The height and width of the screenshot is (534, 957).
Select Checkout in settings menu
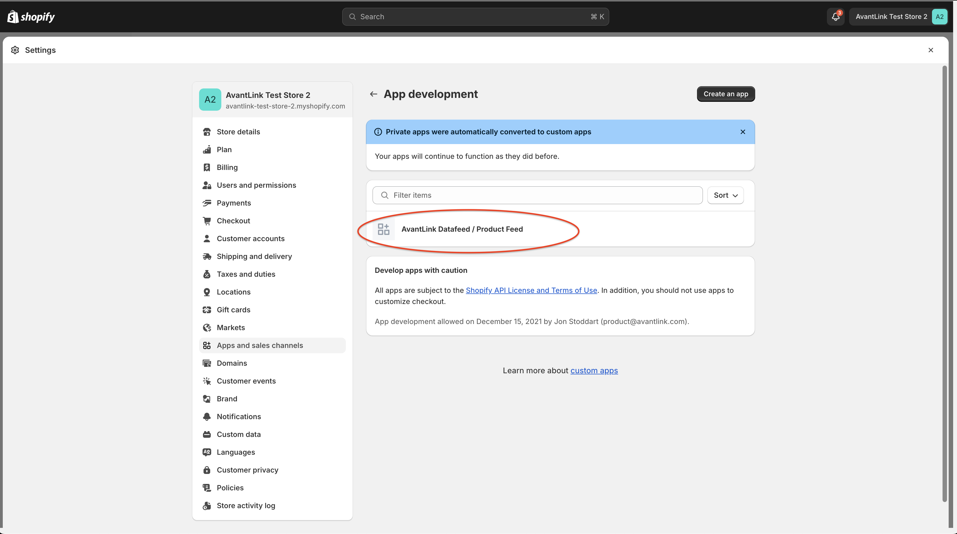tap(272, 221)
